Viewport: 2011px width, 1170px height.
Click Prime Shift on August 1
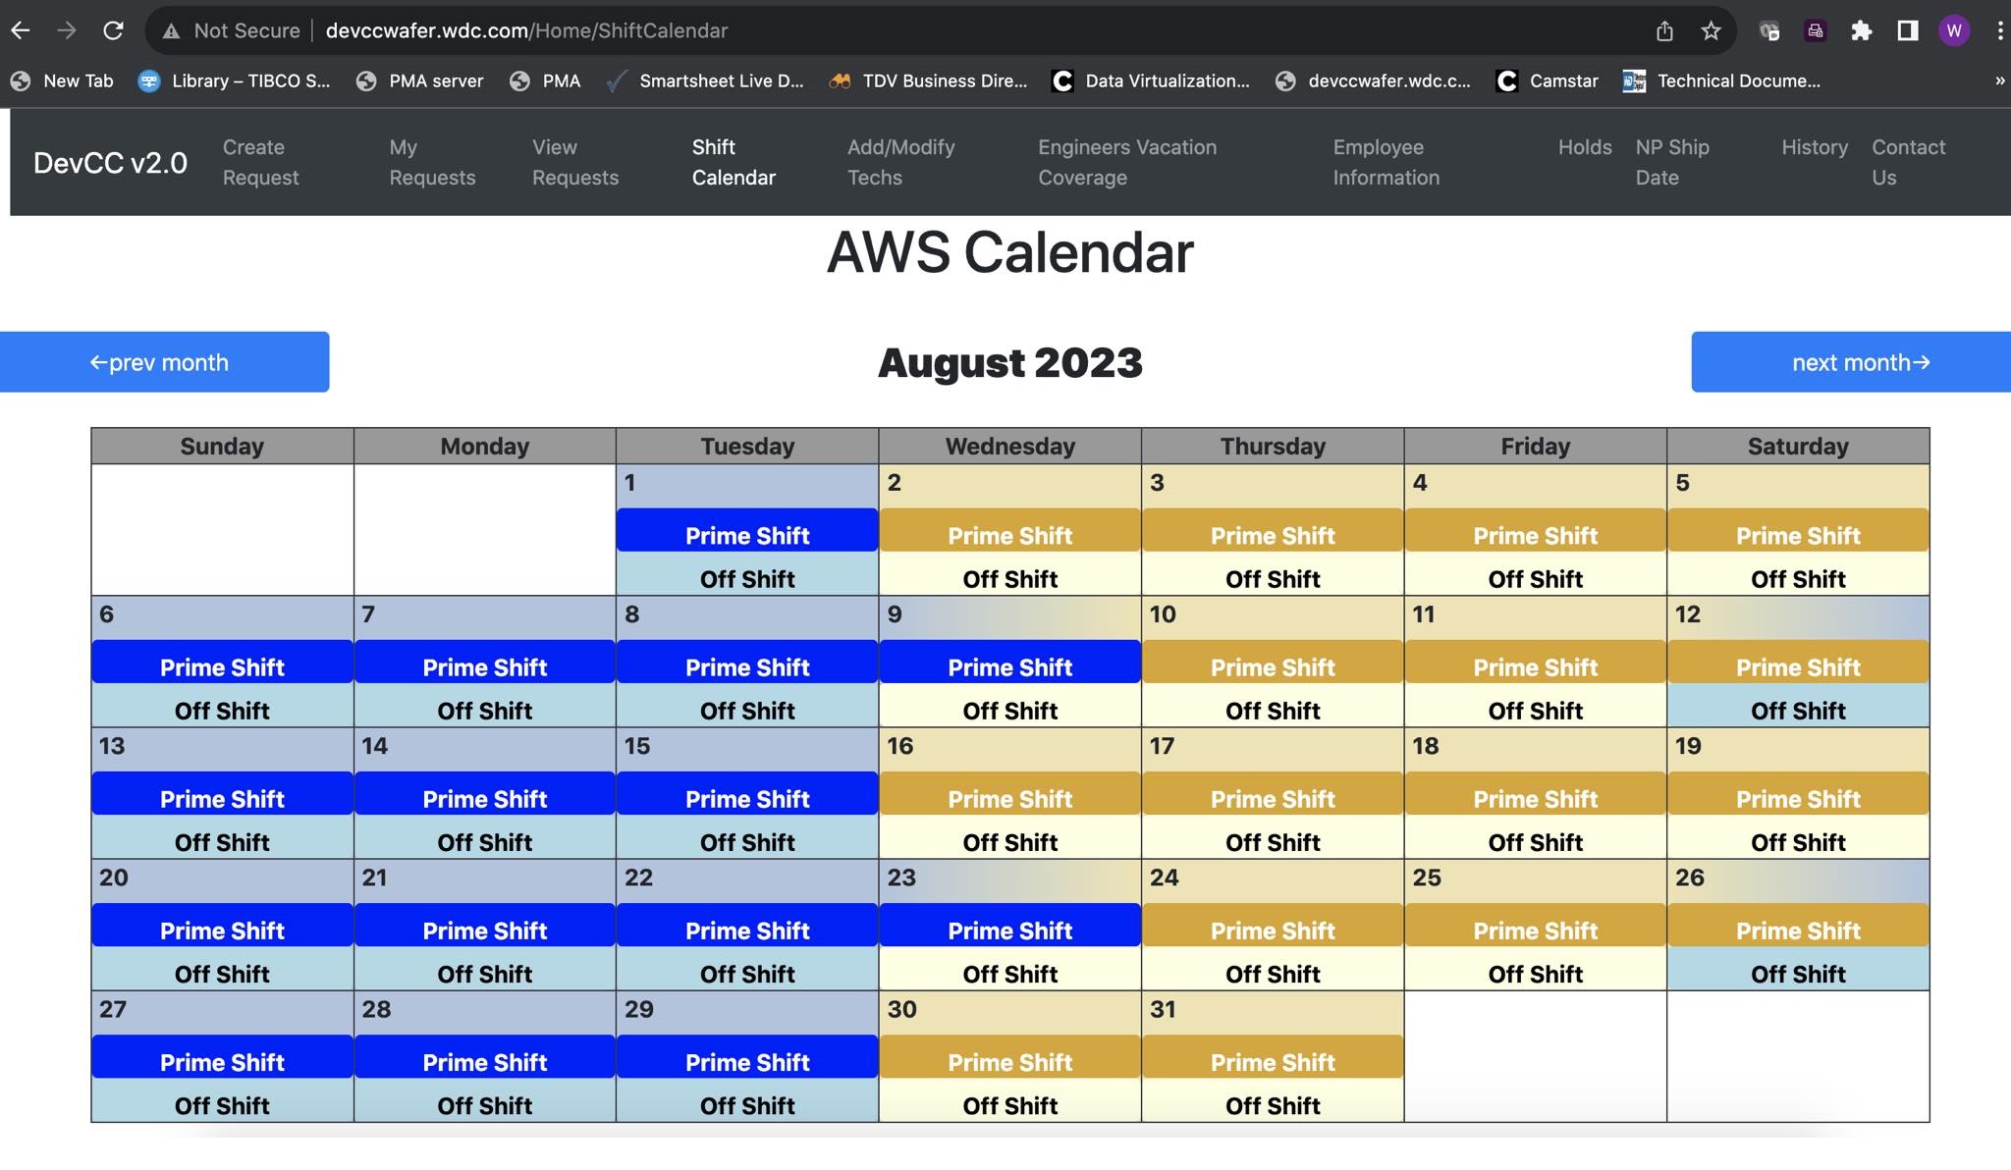pyautogui.click(x=747, y=531)
